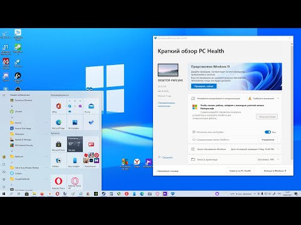Viewport: 301px width, 225px height.
Task: Open the Moscow weather tile
Action: click(75, 144)
